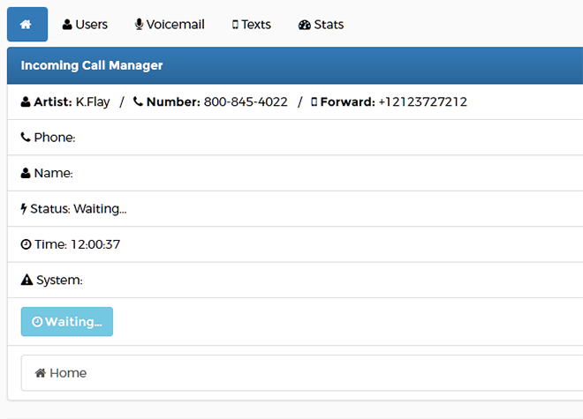Go to the Texts tab
The height and width of the screenshot is (419, 583).
[x=252, y=24]
